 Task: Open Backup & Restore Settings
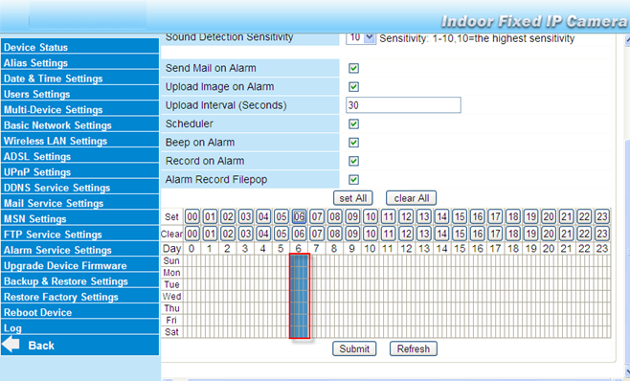79,280
